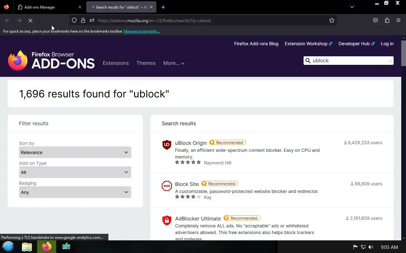Open the Extensions puzzle-piece toolbar icon
Screen dimensions: 406x253
[387, 21]
